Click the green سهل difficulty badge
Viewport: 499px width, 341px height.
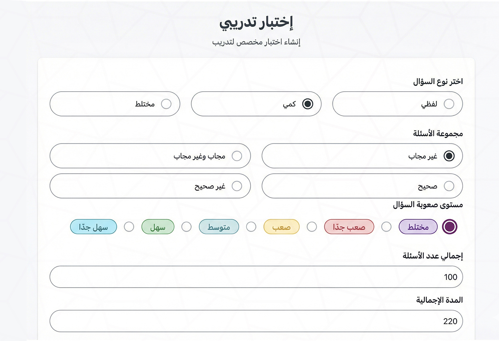pos(158,227)
